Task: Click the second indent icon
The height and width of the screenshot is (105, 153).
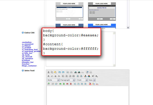Action: 81,76
